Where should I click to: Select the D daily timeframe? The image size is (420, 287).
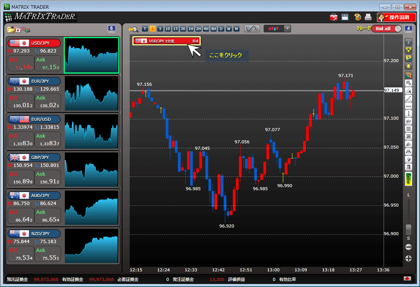tap(221, 29)
